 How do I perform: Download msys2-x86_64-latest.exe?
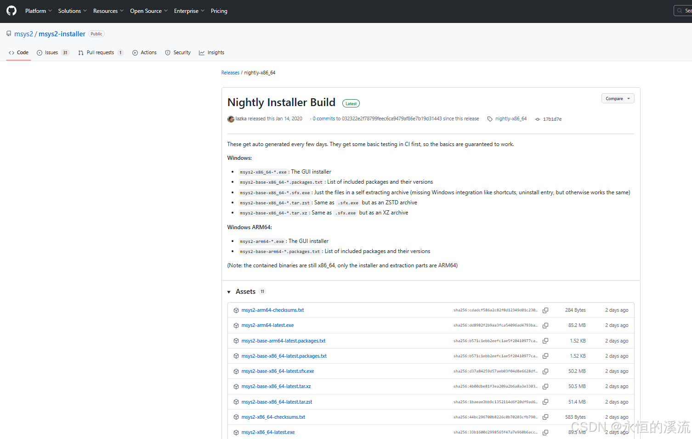tap(268, 433)
